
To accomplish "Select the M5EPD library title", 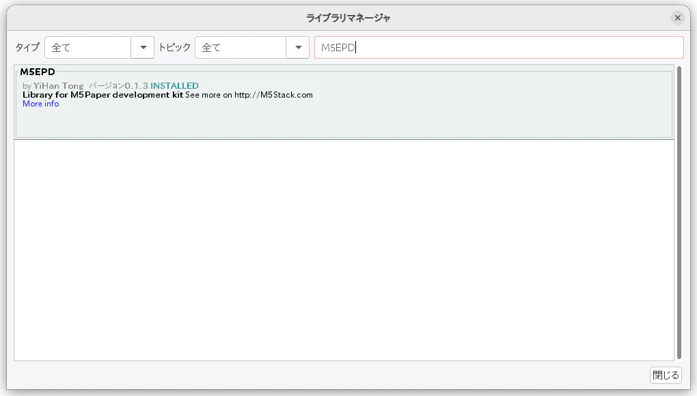I will click(38, 72).
